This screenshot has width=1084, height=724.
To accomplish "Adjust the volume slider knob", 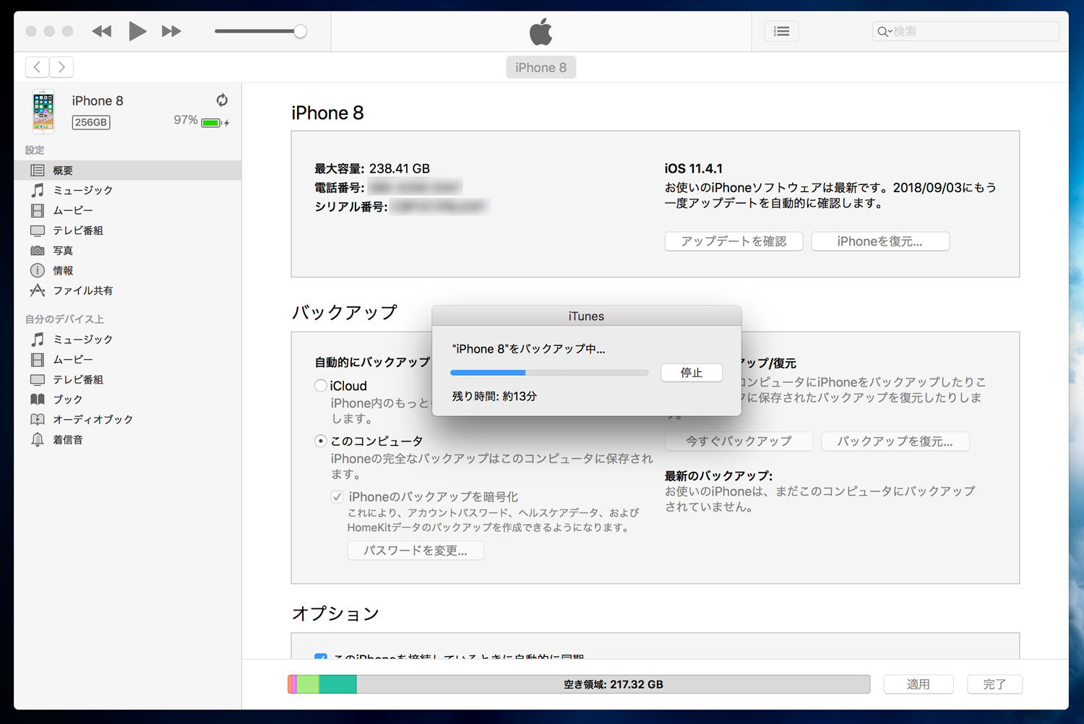I will point(300,31).
